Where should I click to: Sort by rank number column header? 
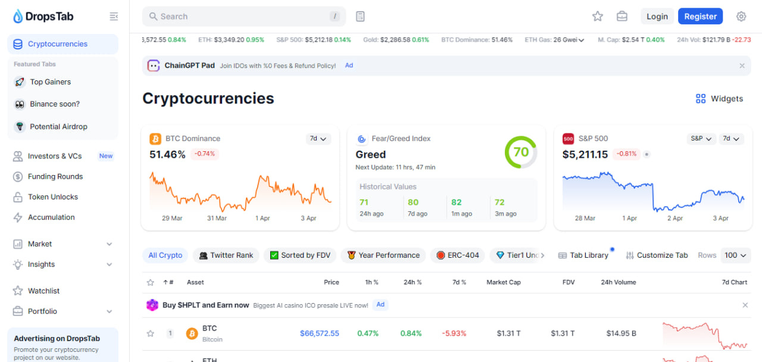pyautogui.click(x=168, y=282)
